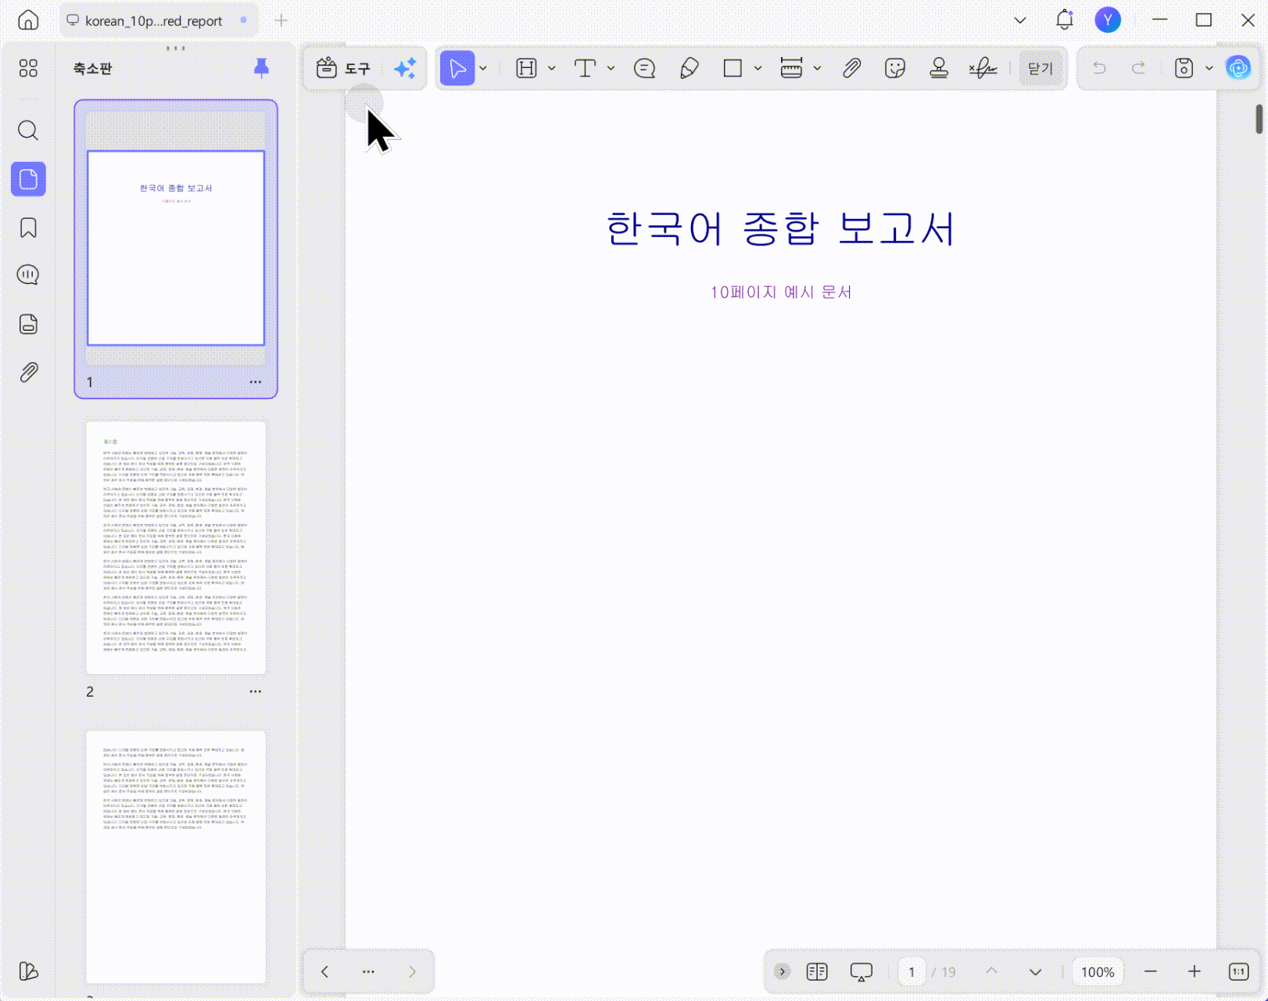
Task: Click the 100% zoom level field
Action: coord(1098,972)
